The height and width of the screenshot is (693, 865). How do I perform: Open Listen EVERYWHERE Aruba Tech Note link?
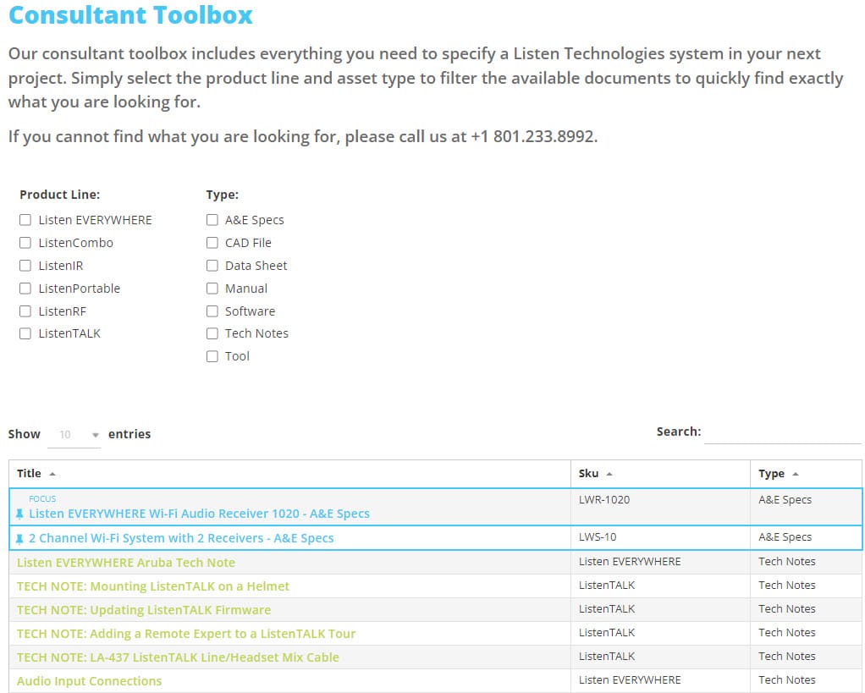126,563
